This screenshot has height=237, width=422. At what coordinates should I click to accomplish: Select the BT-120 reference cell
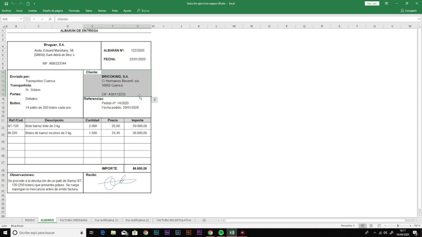[16, 126]
